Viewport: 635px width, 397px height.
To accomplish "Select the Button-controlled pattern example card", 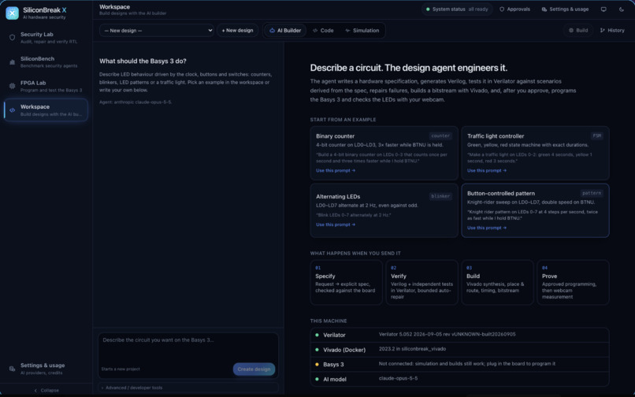I will [x=535, y=210].
